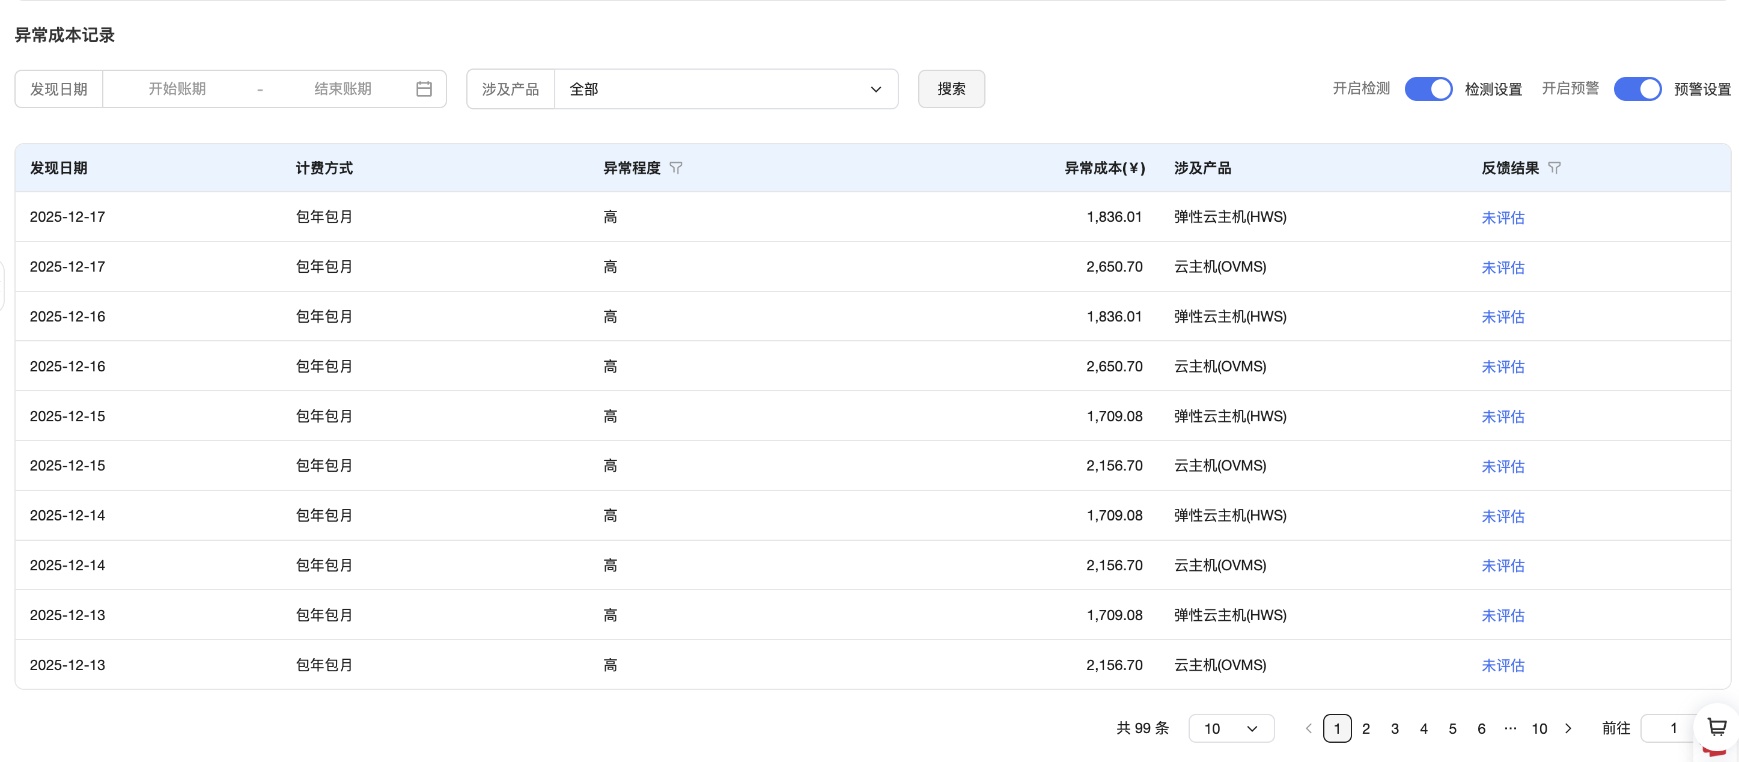The image size is (1739, 762).
Task: Open 检测设置 settings link
Action: pyautogui.click(x=1493, y=89)
